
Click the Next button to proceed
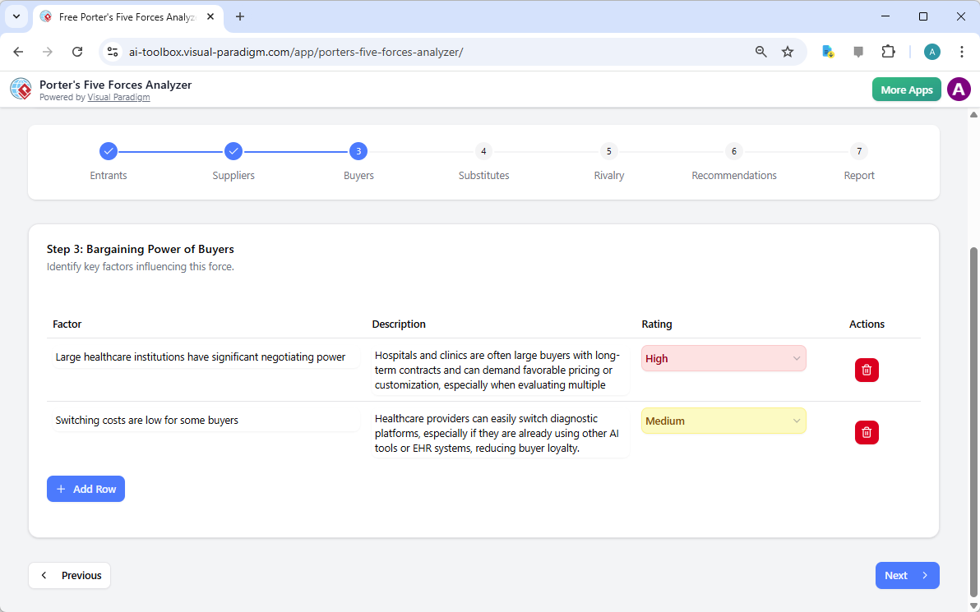point(907,575)
